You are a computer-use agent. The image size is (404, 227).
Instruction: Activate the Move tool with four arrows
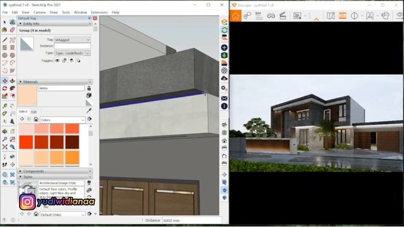pyautogui.click(x=4, y=81)
